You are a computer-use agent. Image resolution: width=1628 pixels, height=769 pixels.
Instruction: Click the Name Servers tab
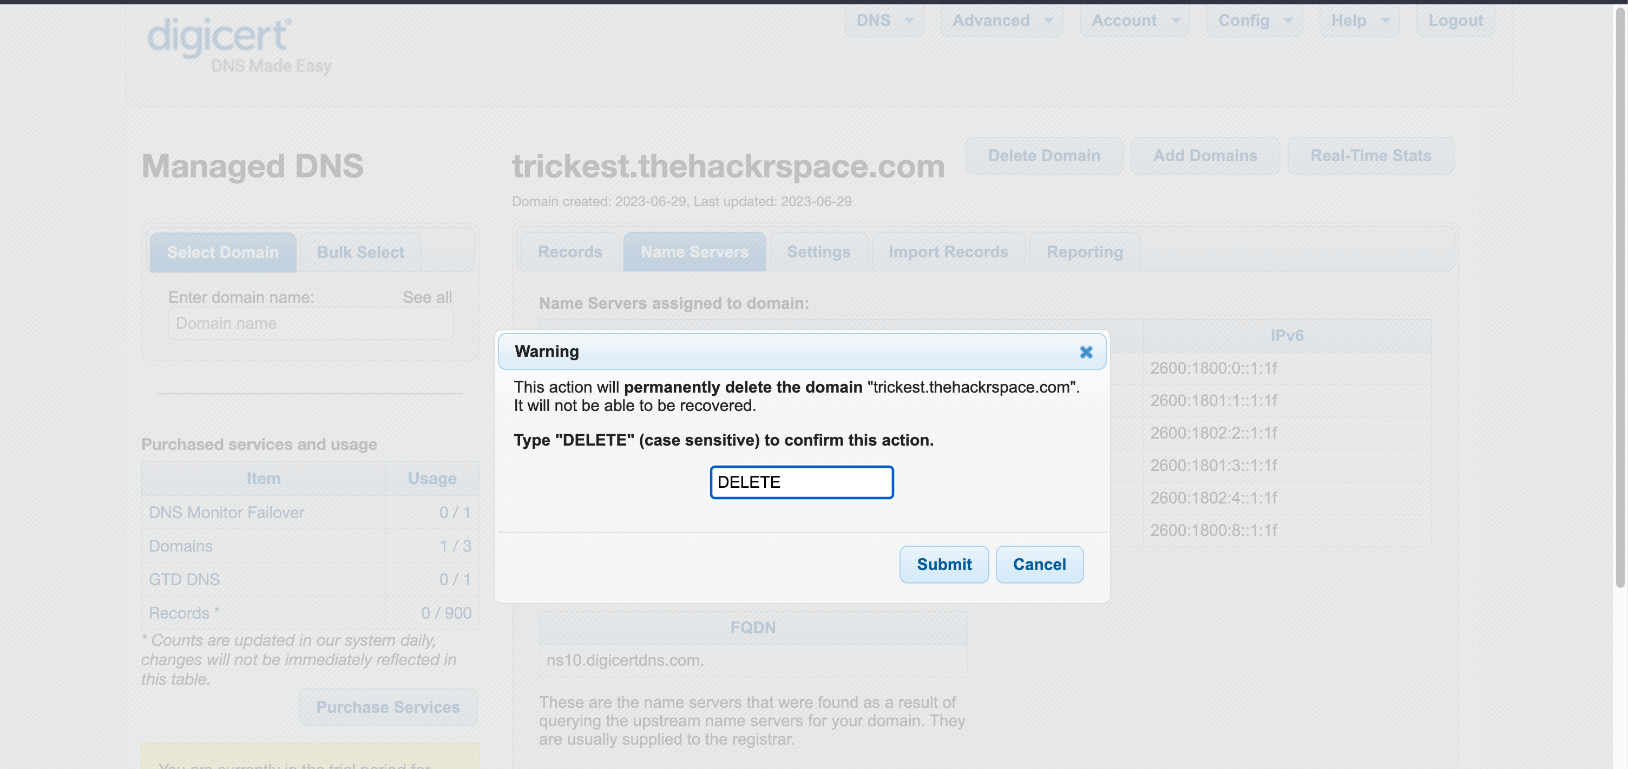695,251
